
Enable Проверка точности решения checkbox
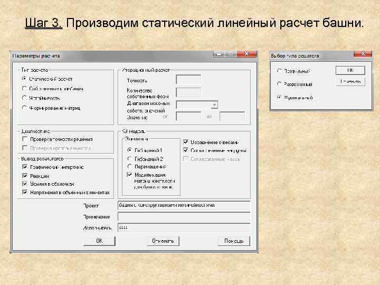(x=24, y=139)
